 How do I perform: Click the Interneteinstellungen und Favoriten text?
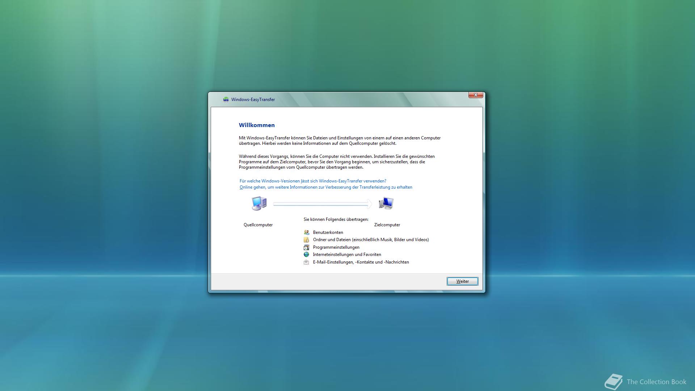tap(347, 255)
